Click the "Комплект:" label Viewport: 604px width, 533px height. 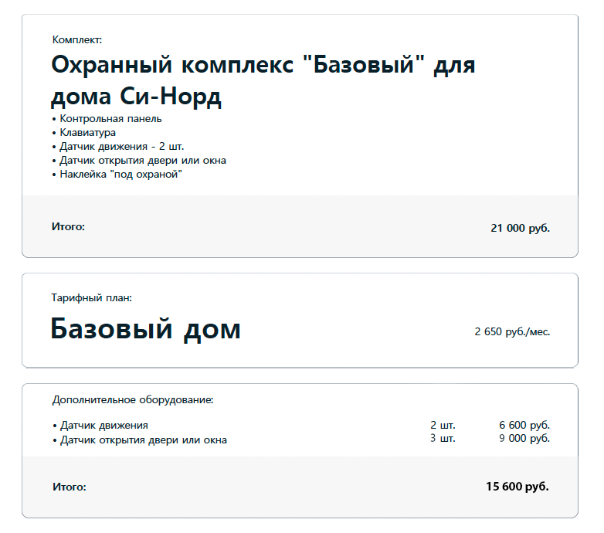(x=77, y=39)
